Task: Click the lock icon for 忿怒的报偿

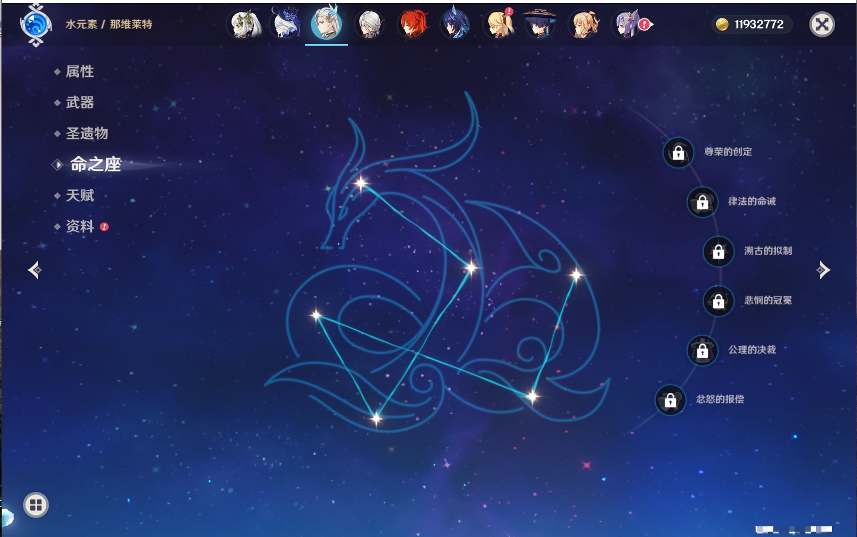Action: click(670, 401)
